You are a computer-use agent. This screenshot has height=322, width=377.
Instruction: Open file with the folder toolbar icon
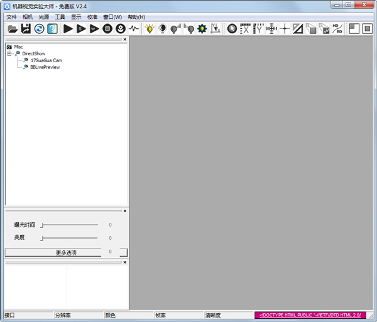[13, 29]
